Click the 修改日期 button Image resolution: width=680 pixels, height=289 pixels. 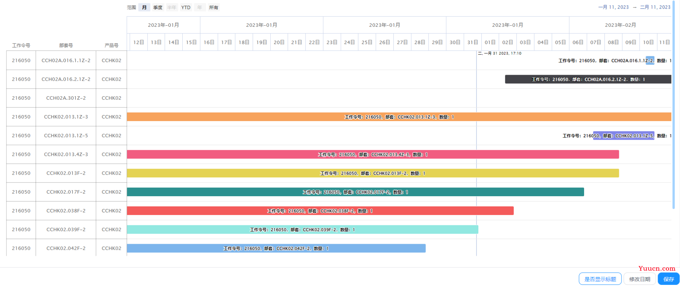pos(640,279)
